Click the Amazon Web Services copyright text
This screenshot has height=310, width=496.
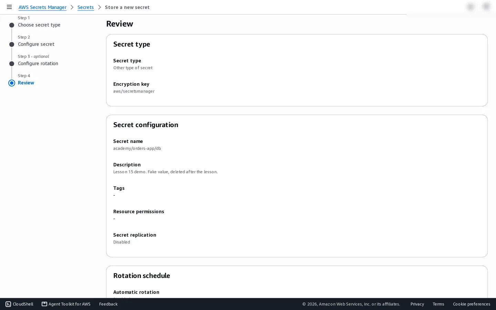(x=351, y=304)
